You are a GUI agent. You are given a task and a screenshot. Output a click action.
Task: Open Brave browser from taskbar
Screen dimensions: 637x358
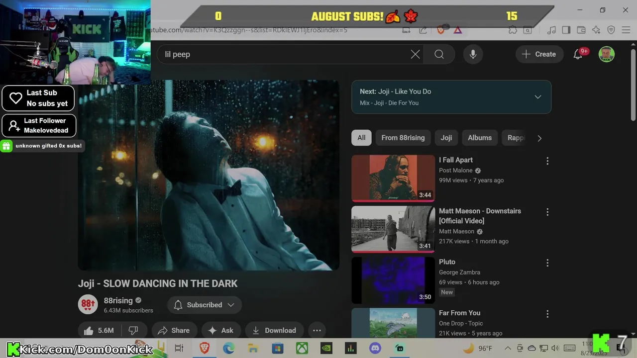(205, 348)
